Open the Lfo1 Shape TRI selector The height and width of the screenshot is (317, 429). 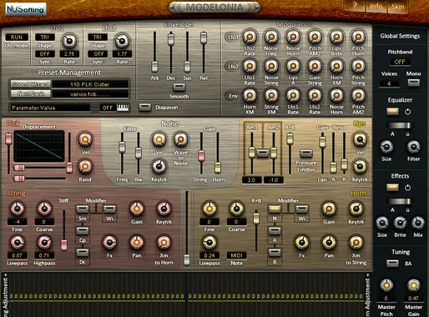pos(44,38)
